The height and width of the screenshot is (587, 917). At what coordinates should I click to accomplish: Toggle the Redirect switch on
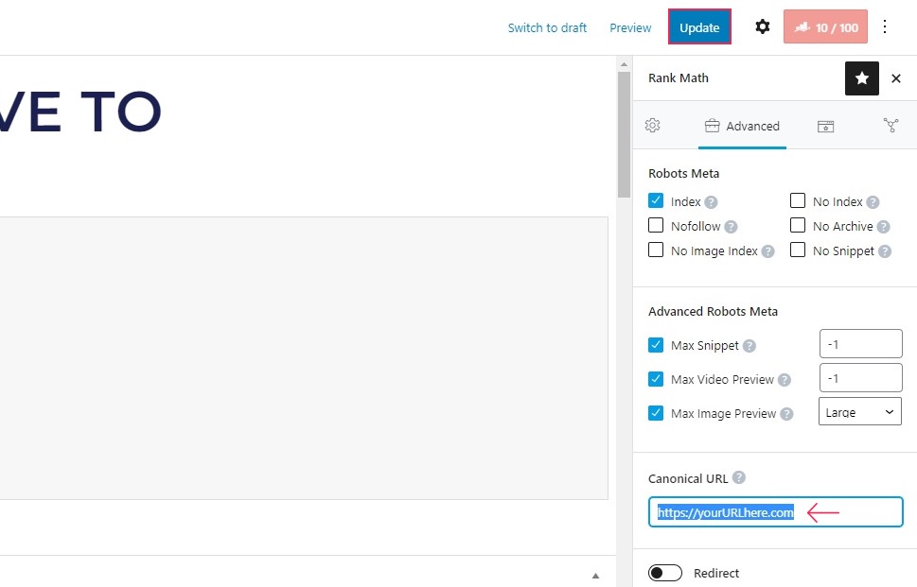point(665,573)
